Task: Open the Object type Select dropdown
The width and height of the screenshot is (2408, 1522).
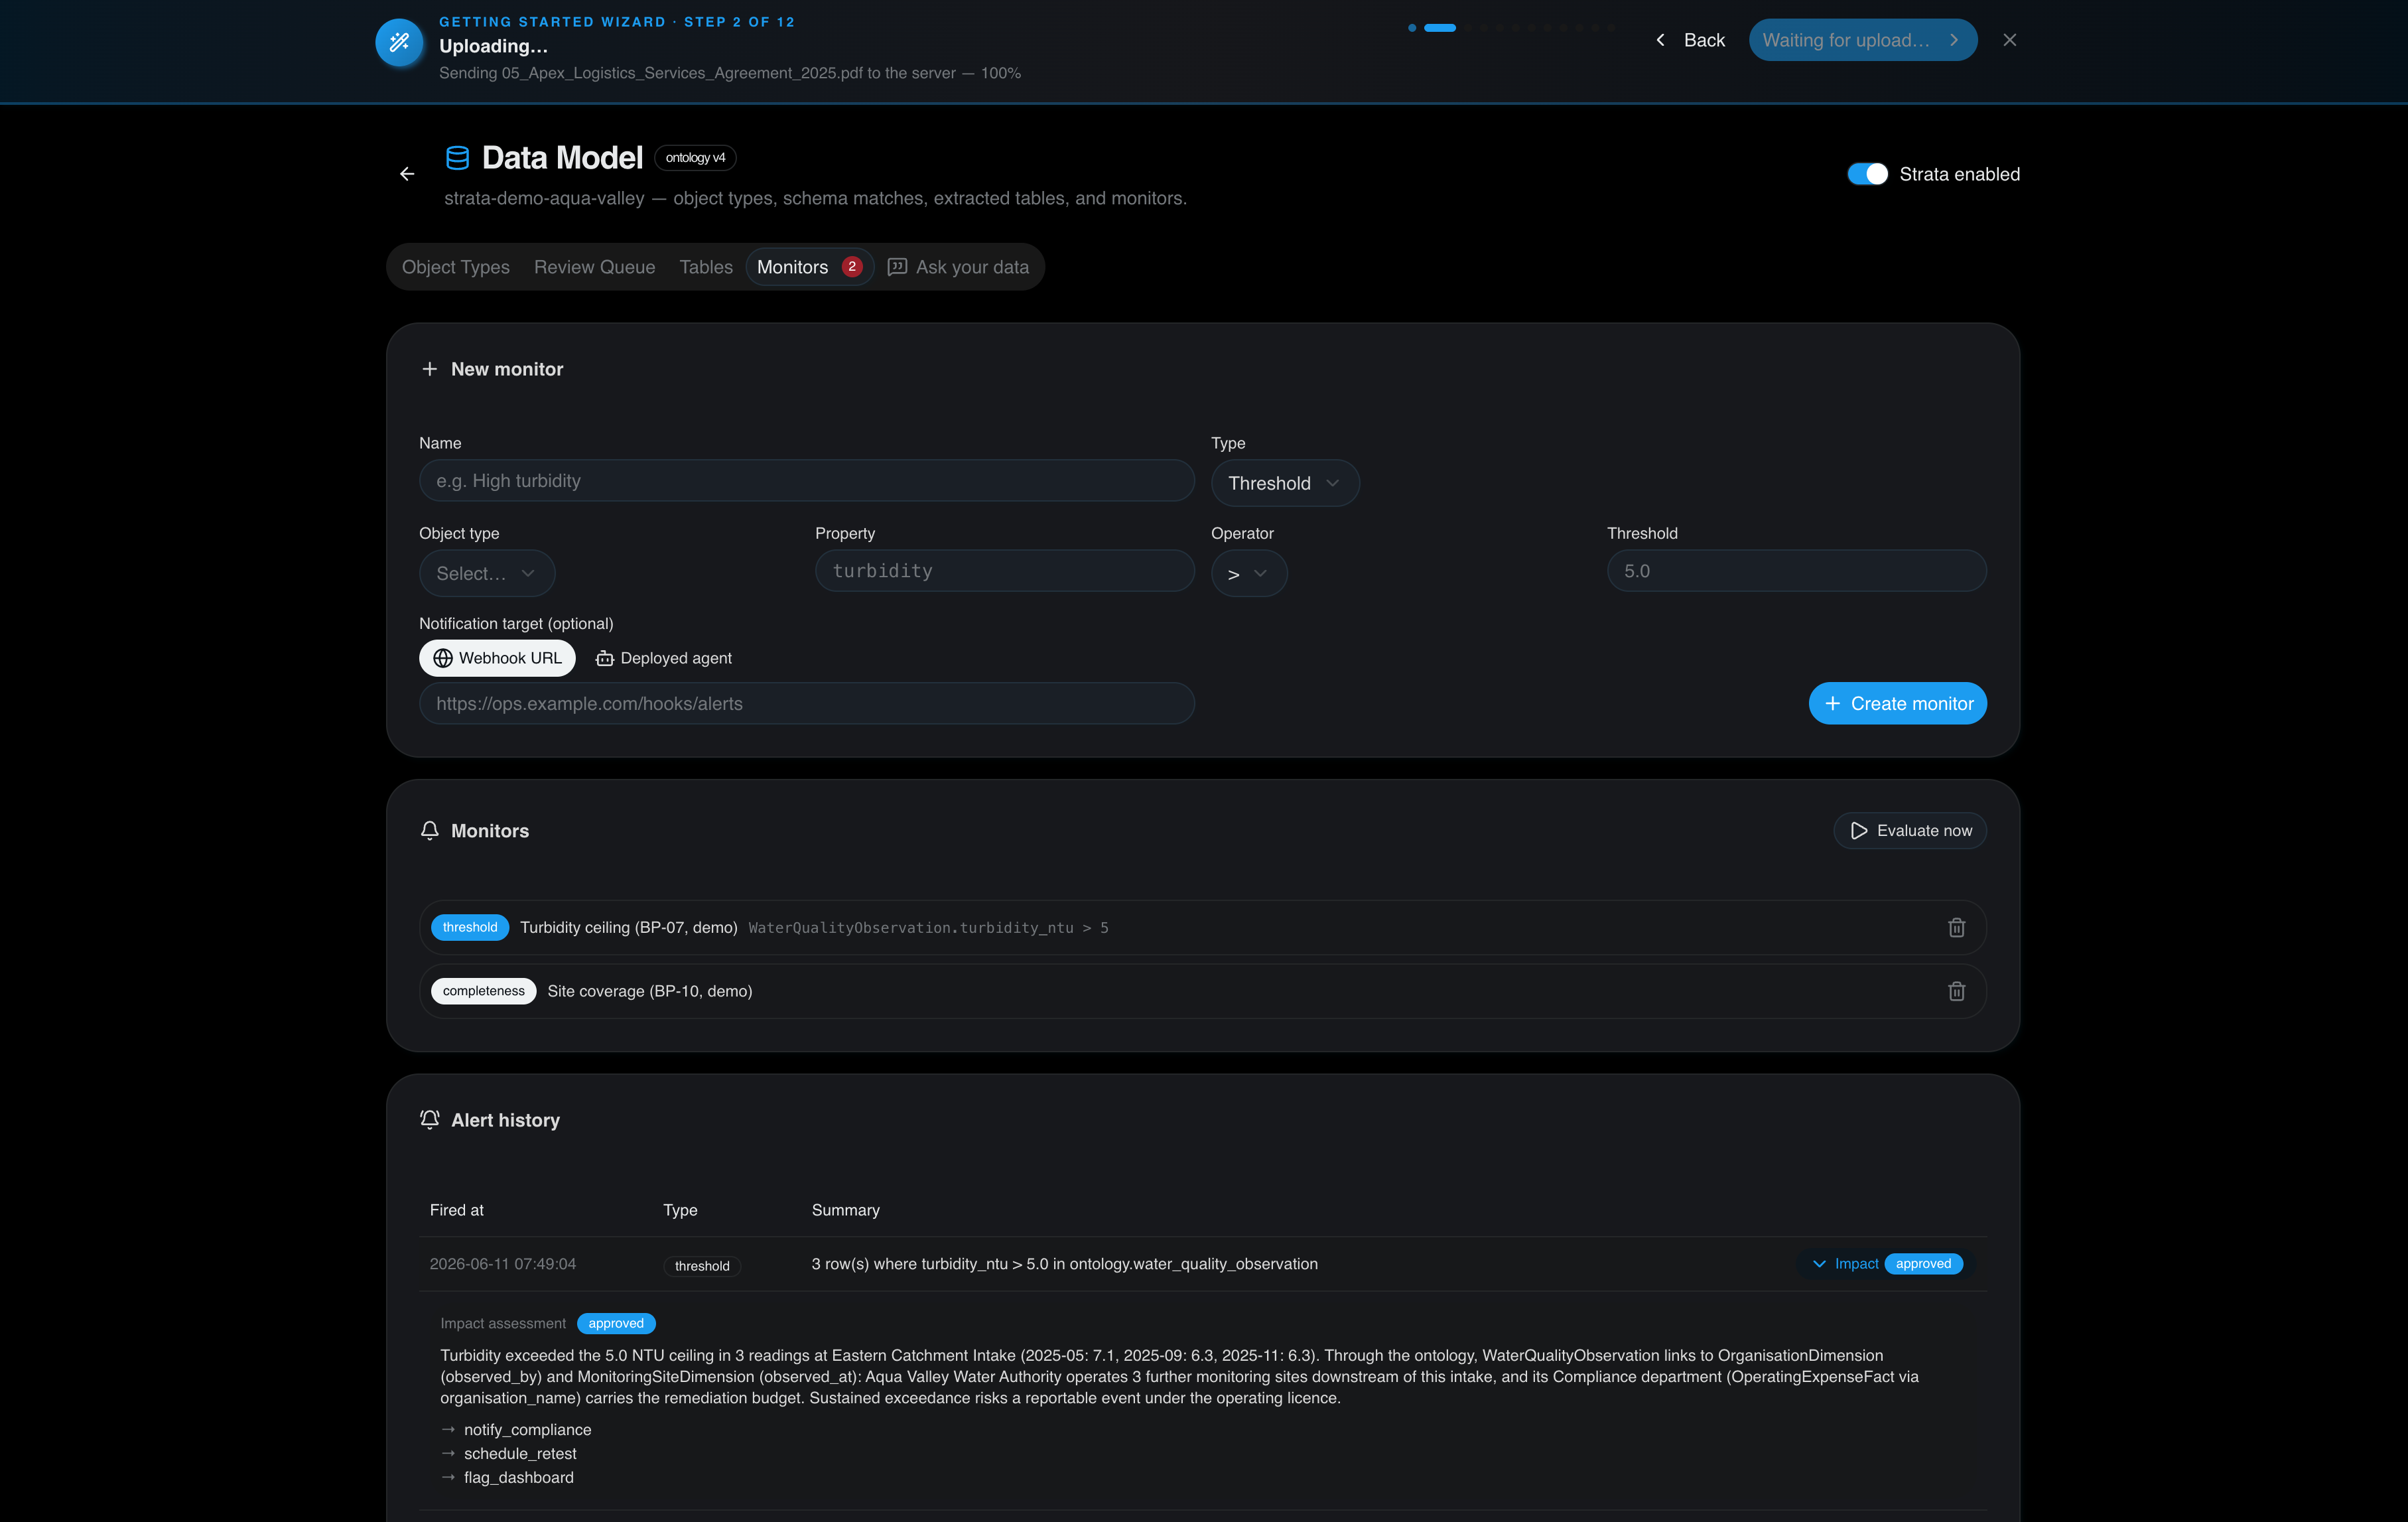Action: click(486, 573)
